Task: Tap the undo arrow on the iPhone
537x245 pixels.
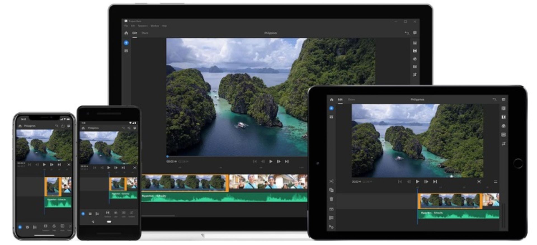Action: click(56, 126)
